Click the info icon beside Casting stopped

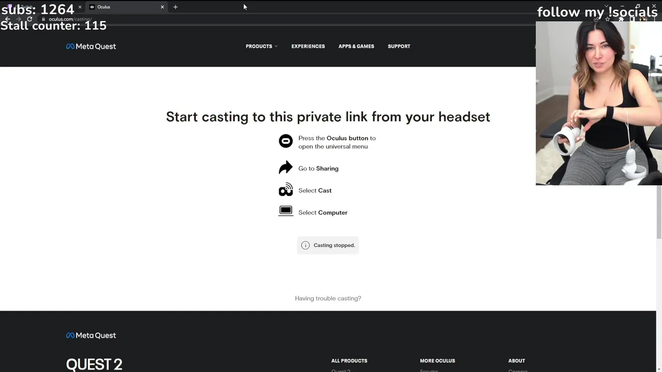pos(305,245)
